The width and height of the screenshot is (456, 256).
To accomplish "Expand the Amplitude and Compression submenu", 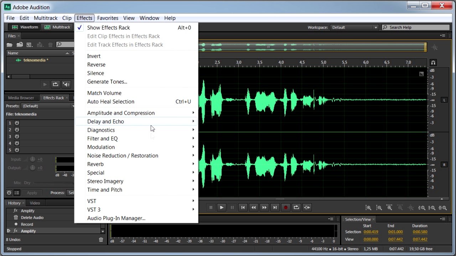I will [x=136, y=113].
